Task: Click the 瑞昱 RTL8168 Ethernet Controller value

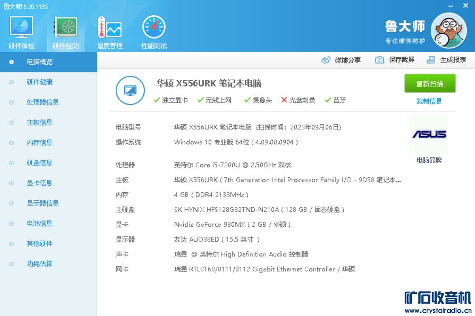Action: pos(264,269)
